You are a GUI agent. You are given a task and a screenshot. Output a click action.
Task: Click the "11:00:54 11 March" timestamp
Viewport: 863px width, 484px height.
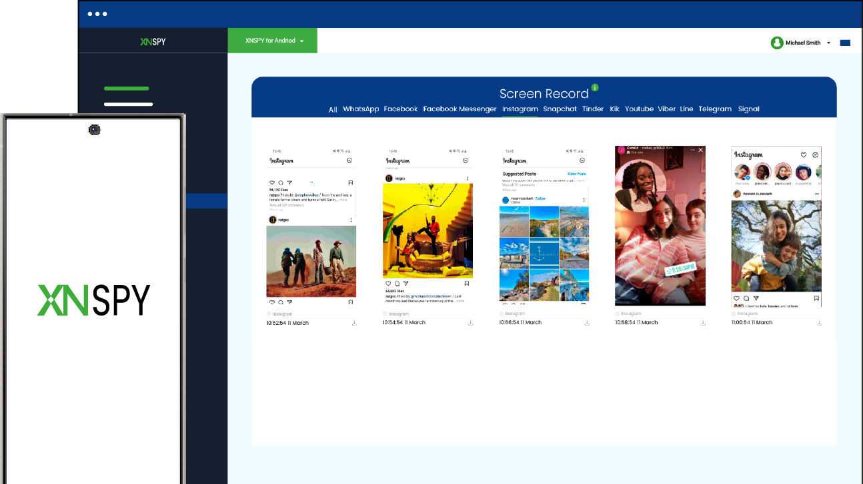click(x=752, y=322)
